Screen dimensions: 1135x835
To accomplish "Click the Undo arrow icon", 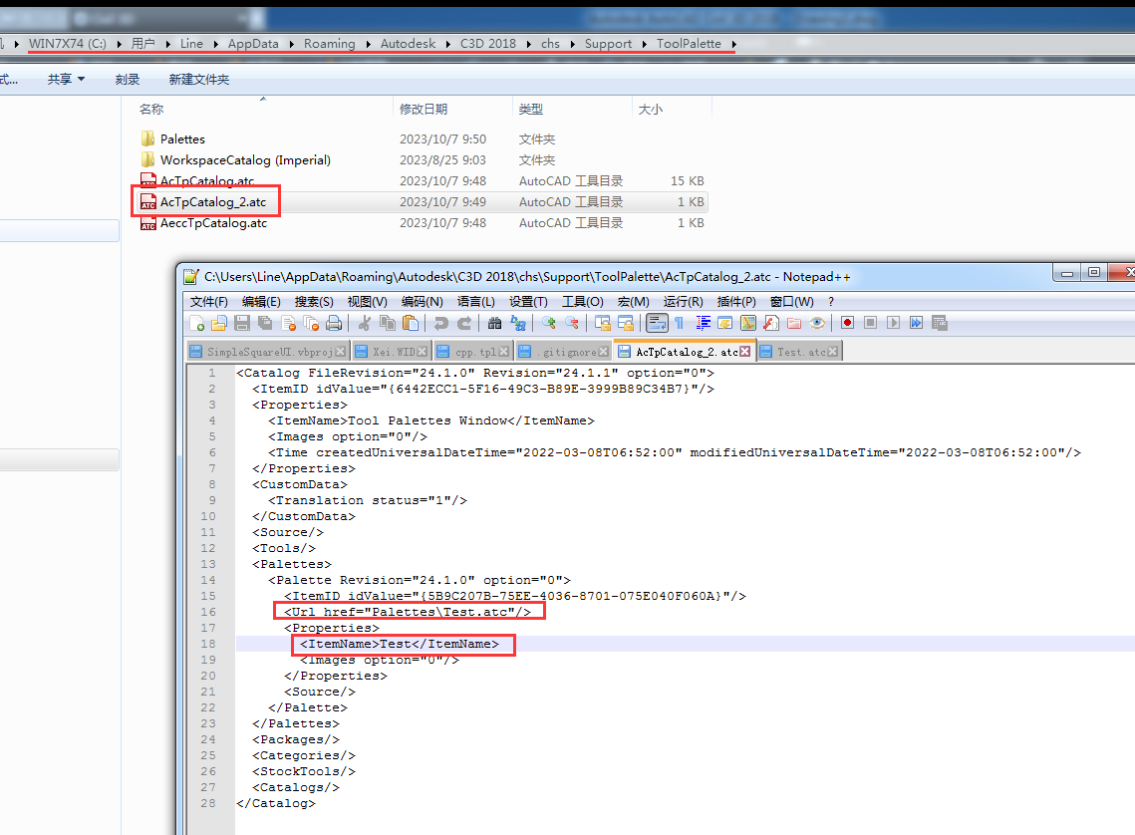I will [441, 323].
